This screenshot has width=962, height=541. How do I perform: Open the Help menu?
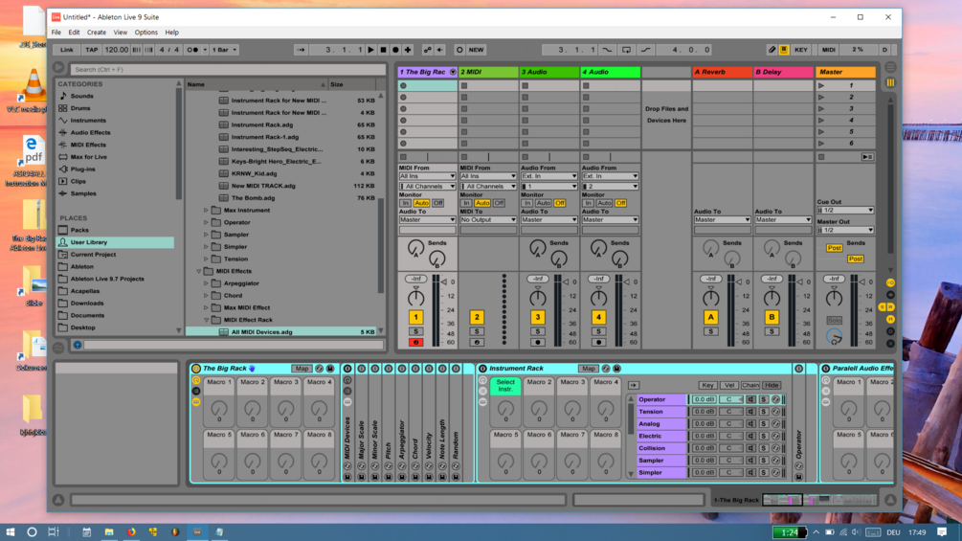point(171,32)
